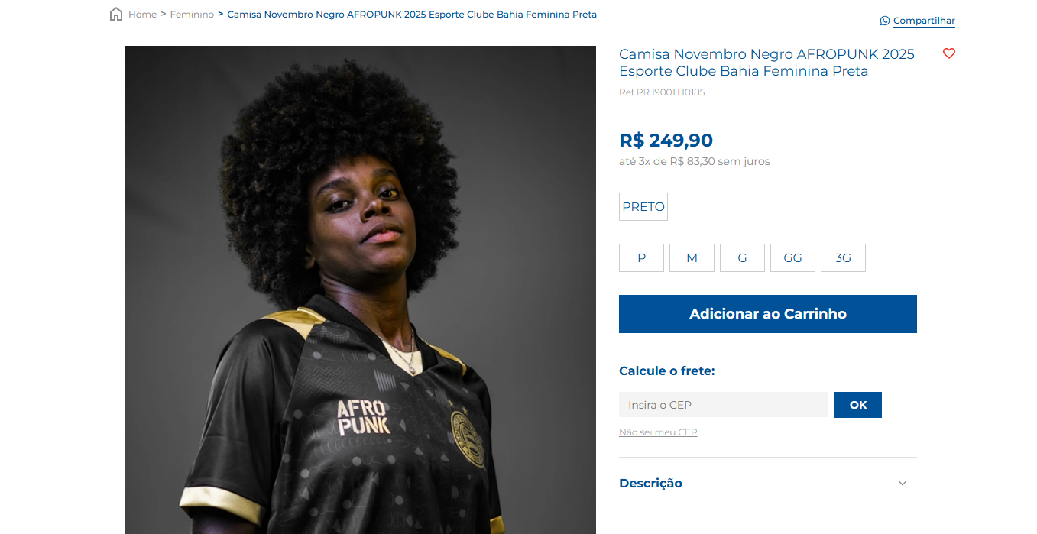Image resolution: width=1037 pixels, height=534 pixels.
Task: Expand the Descrição section chevron
Action: 903,484
